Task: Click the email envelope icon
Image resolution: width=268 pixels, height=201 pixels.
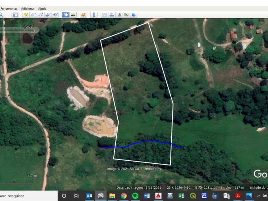Action: (x=104, y=15)
